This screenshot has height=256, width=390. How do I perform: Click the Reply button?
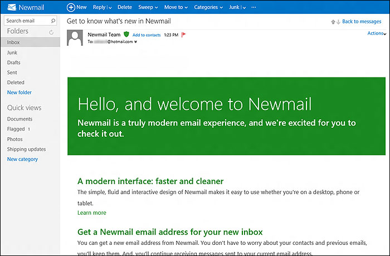click(x=99, y=7)
